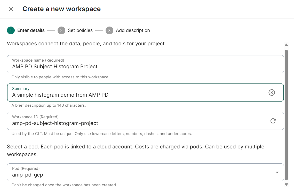Select the Enter details step

click(31, 30)
